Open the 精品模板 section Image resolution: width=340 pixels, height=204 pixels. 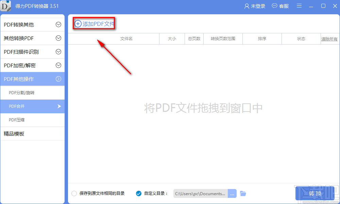pyautogui.click(x=32, y=134)
